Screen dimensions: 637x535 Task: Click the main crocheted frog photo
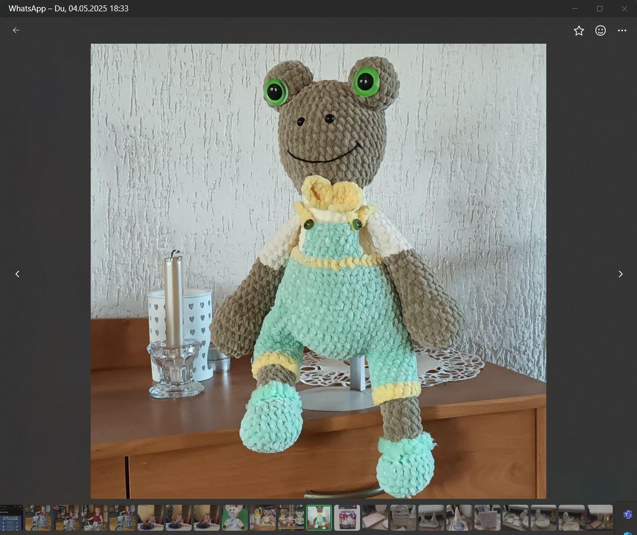click(x=318, y=271)
